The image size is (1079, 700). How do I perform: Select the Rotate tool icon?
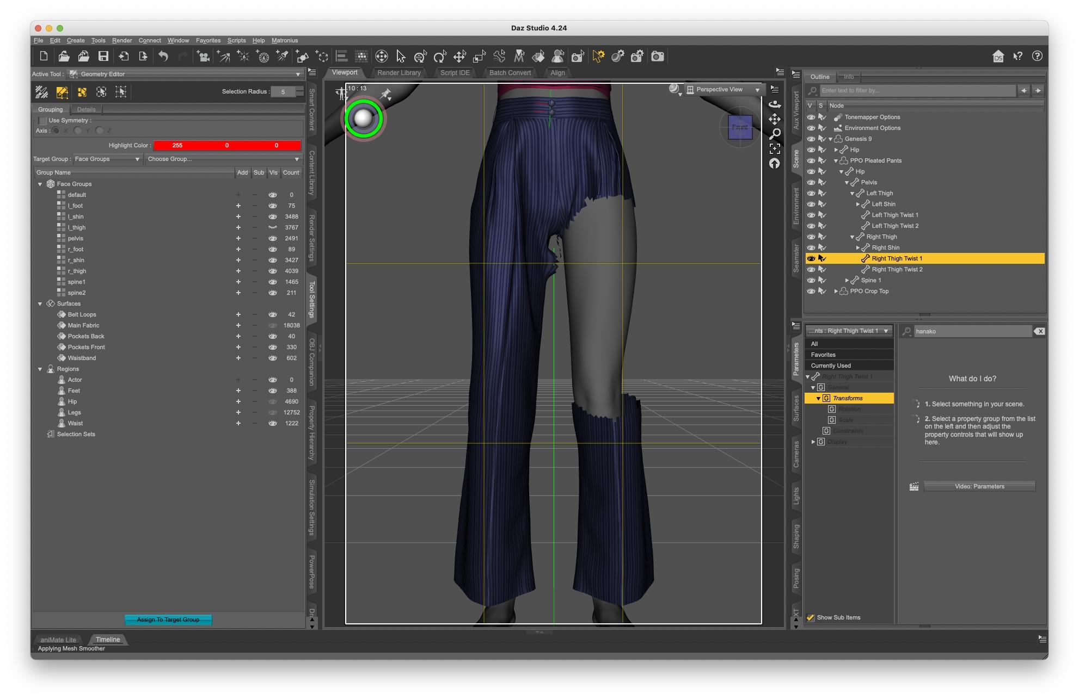[439, 56]
